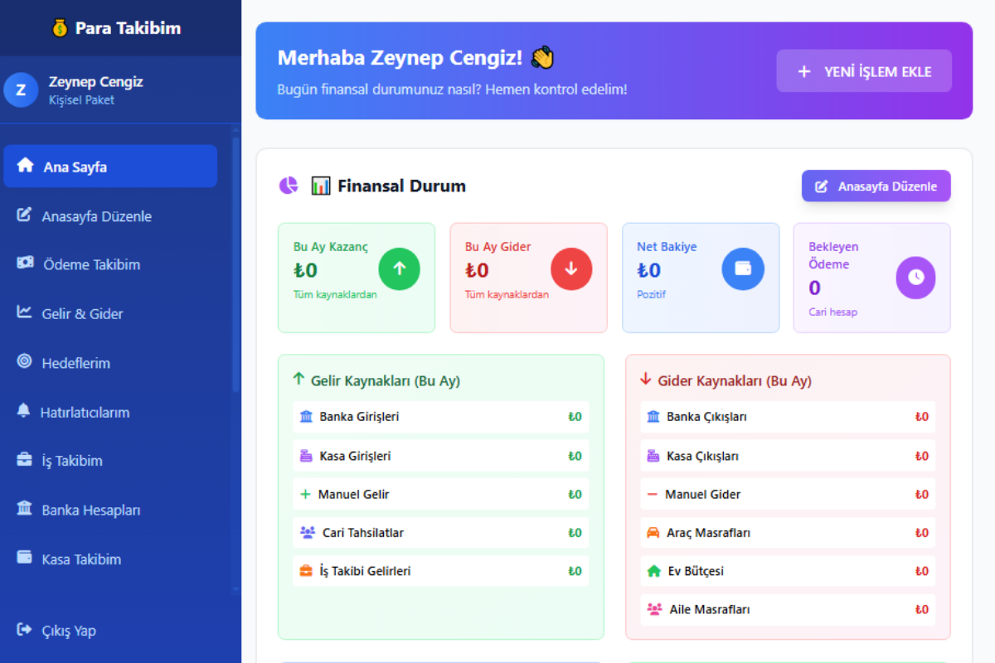
Task: Click the red down-arrow expense icon
Action: [x=571, y=269]
